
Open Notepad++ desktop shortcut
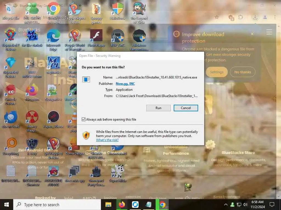click(54, 92)
